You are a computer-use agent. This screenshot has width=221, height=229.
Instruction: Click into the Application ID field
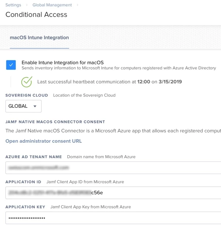[113, 193]
